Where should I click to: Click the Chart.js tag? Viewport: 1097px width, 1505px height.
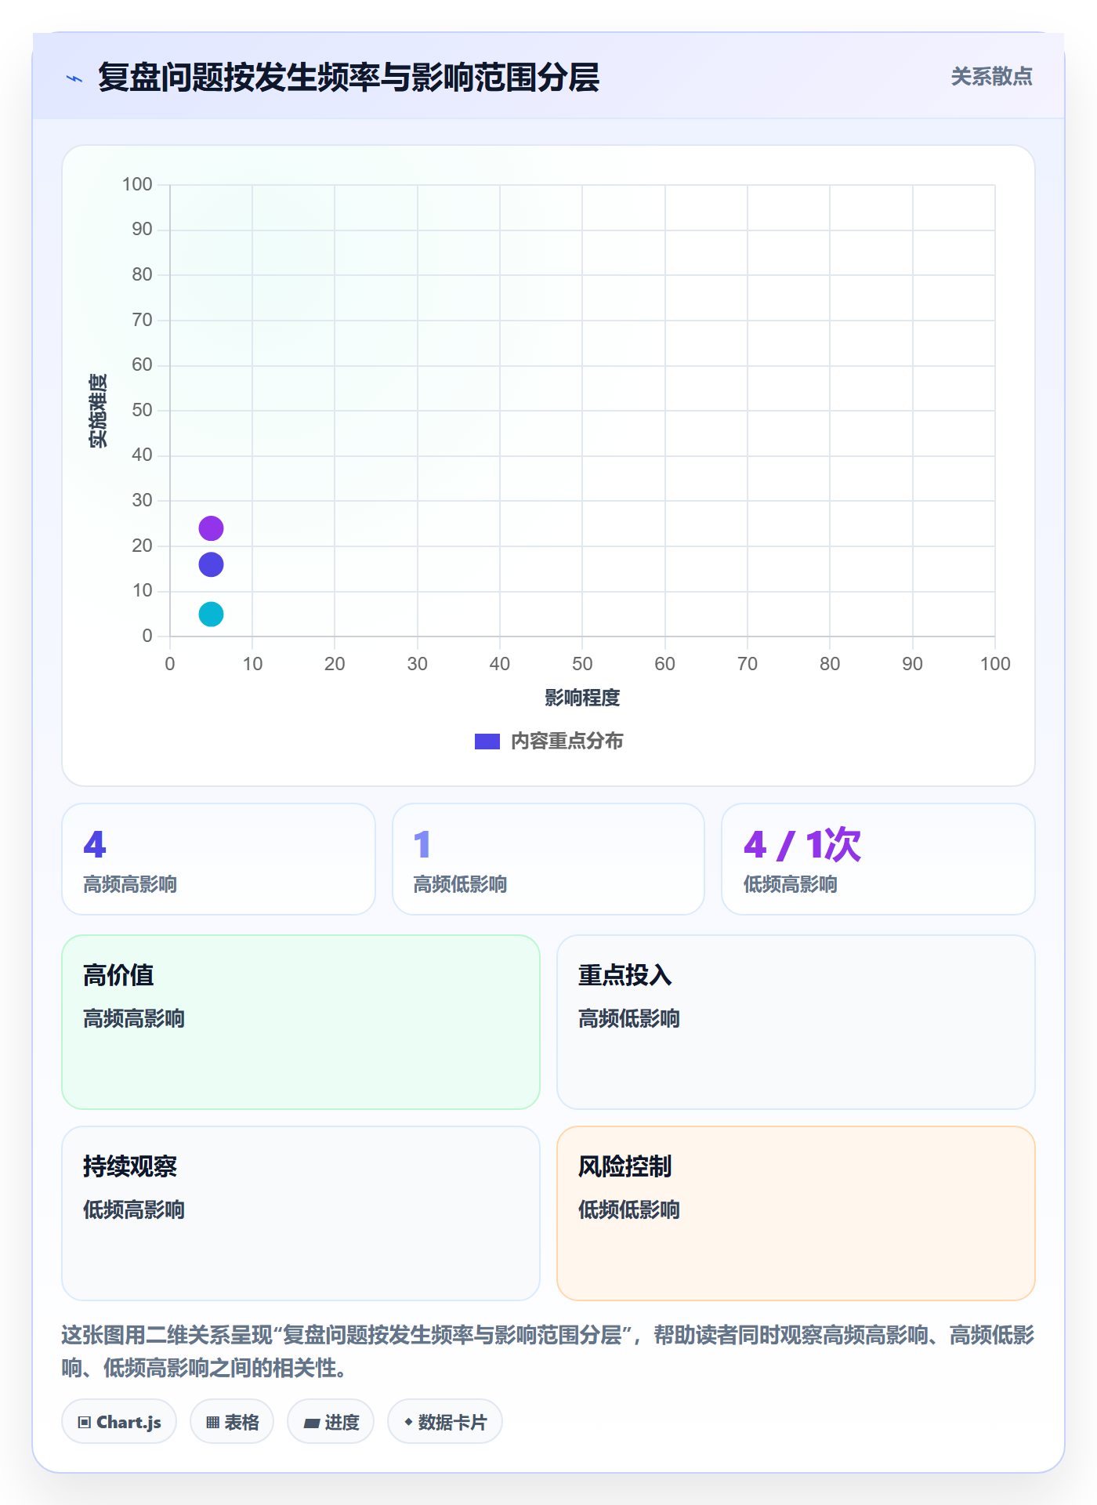click(119, 1422)
